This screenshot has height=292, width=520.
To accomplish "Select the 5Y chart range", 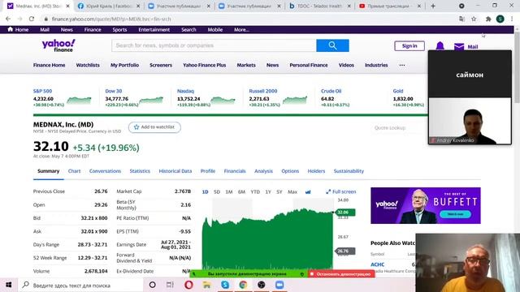I will coord(279,191).
